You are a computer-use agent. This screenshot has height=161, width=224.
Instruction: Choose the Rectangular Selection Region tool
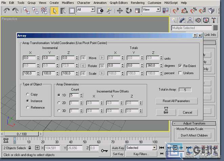click(x=72, y=11)
